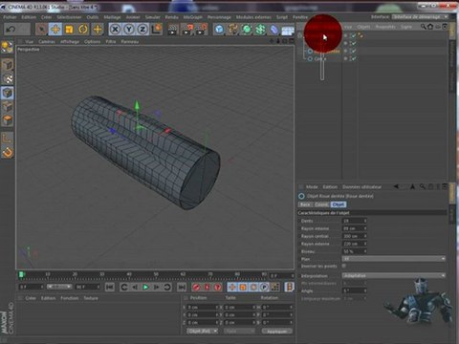Select the Texture mode icon
Screen dimensions: 459x344
pyautogui.click(x=8, y=78)
